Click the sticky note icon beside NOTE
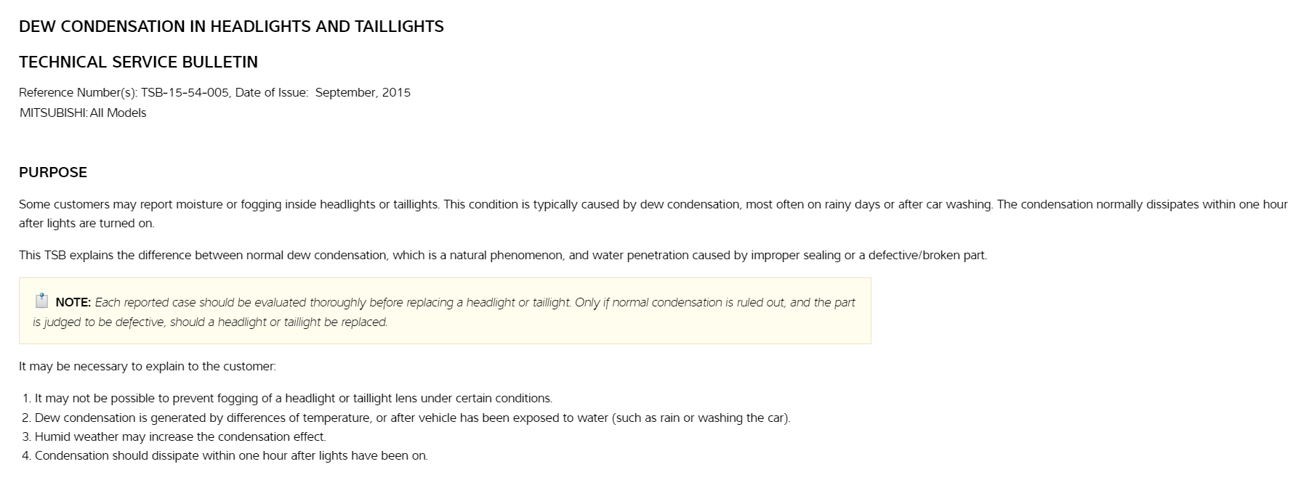The image size is (1309, 488). (41, 301)
